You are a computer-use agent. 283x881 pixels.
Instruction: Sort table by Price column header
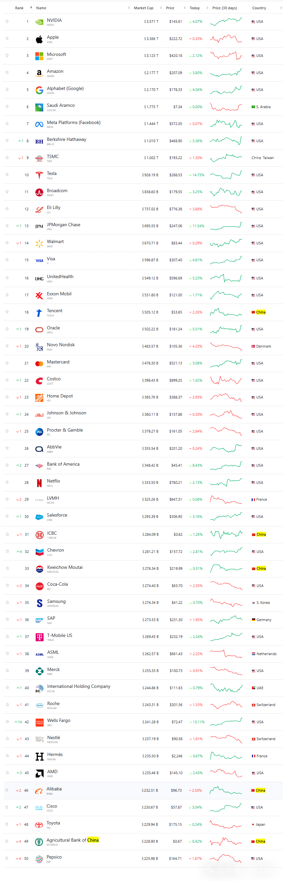tap(170, 8)
